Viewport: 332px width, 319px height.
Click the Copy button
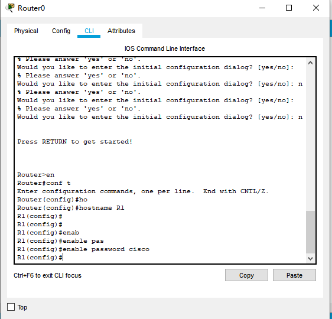pyautogui.click(x=246, y=275)
